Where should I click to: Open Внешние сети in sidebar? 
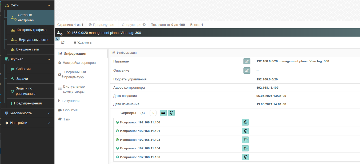click(30, 49)
